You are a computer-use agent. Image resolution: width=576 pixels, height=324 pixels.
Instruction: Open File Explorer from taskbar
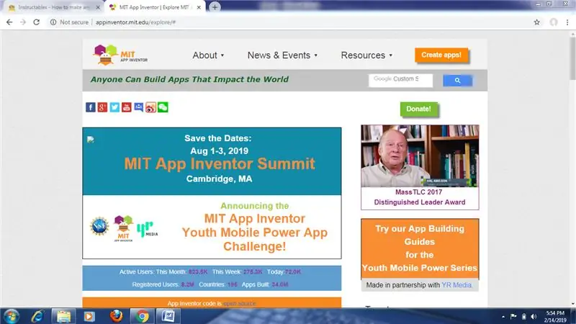tap(63, 316)
